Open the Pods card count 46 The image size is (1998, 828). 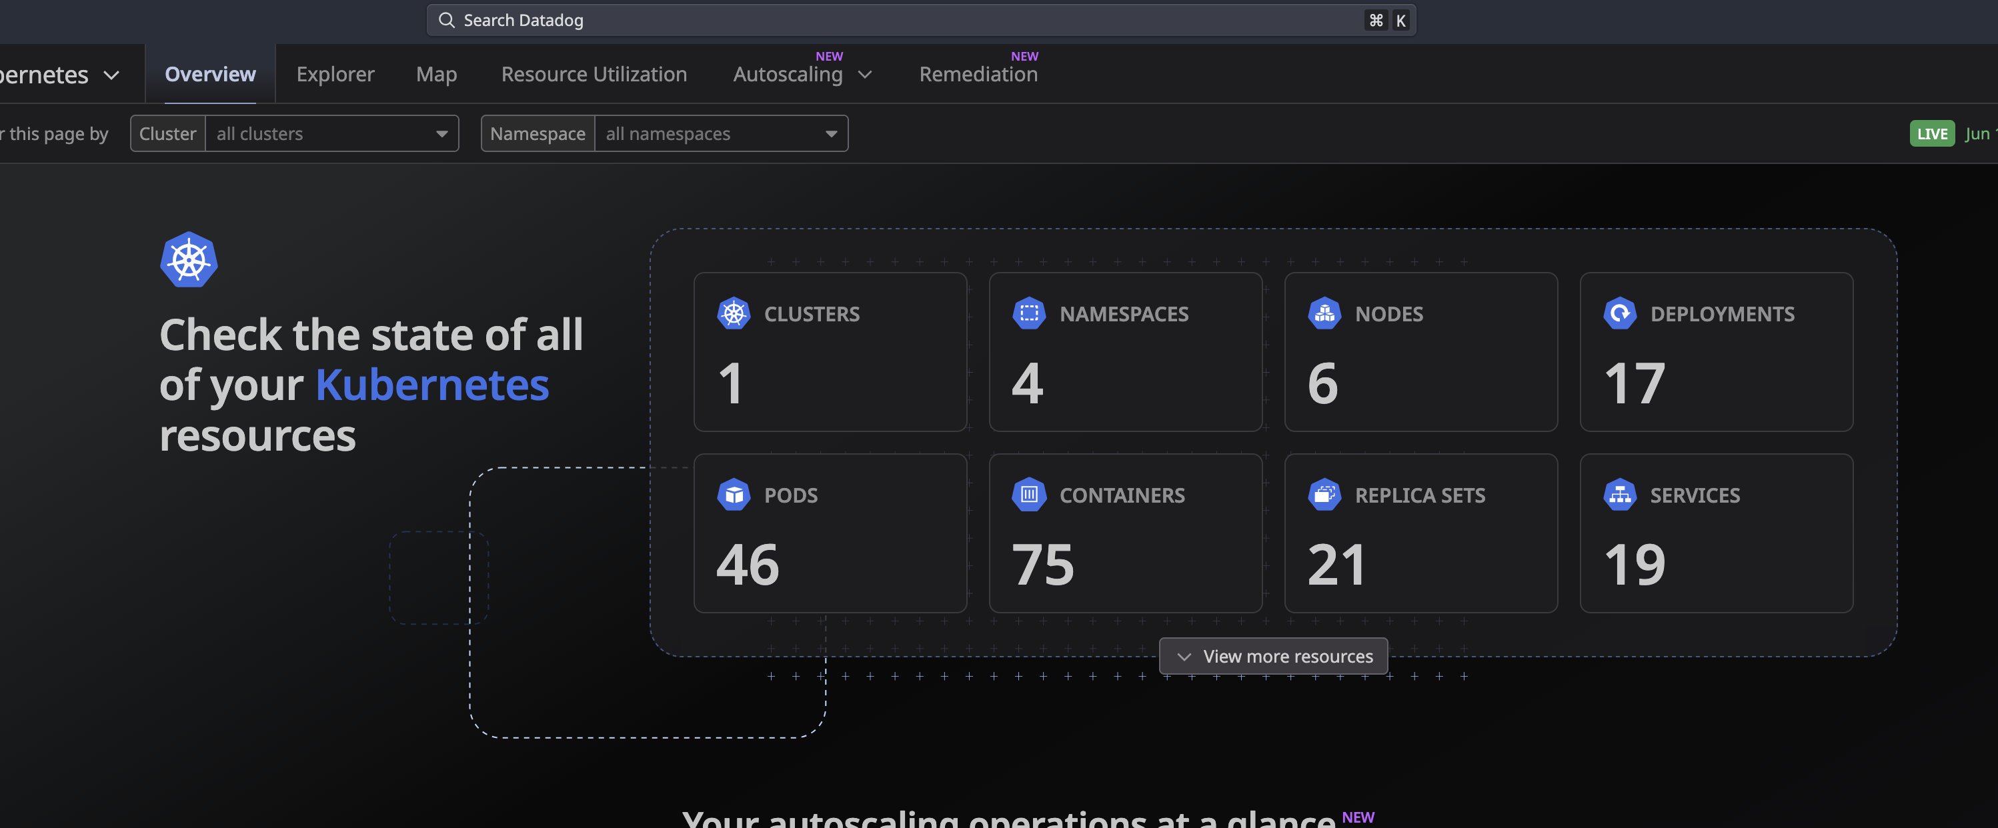(748, 565)
